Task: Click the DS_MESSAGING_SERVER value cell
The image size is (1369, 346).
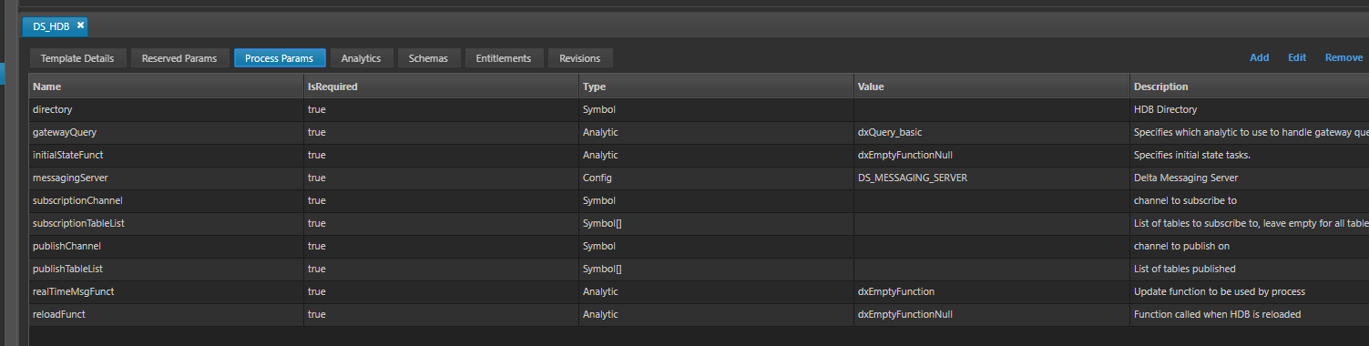Action: (992, 178)
